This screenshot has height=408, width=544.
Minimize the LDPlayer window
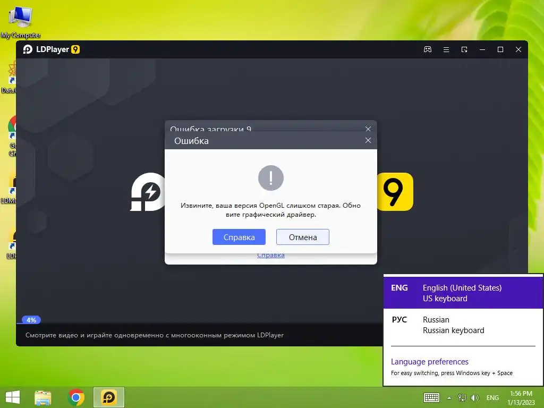pyautogui.click(x=482, y=49)
